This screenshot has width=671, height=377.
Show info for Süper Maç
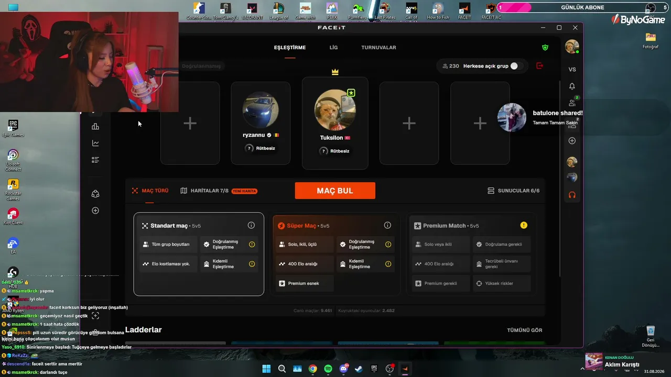[387, 225]
